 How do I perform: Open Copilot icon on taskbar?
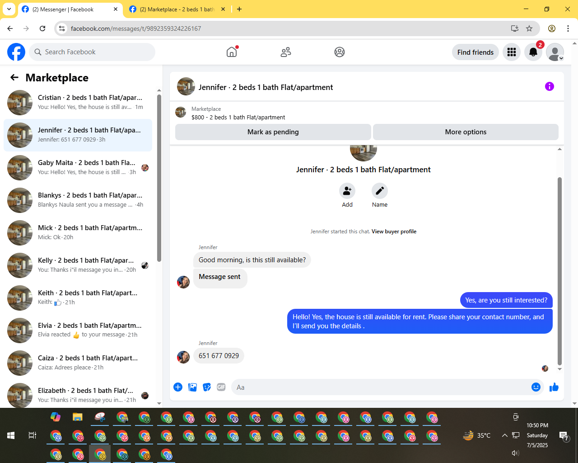pyautogui.click(x=56, y=417)
